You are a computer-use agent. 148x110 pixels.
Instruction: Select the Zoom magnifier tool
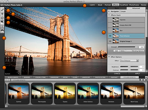click(2, 22)
